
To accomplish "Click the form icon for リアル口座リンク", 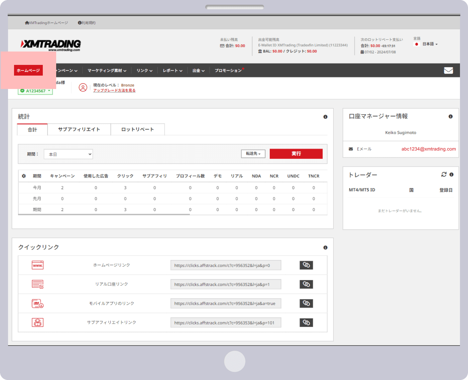I will tap(38, 284).
